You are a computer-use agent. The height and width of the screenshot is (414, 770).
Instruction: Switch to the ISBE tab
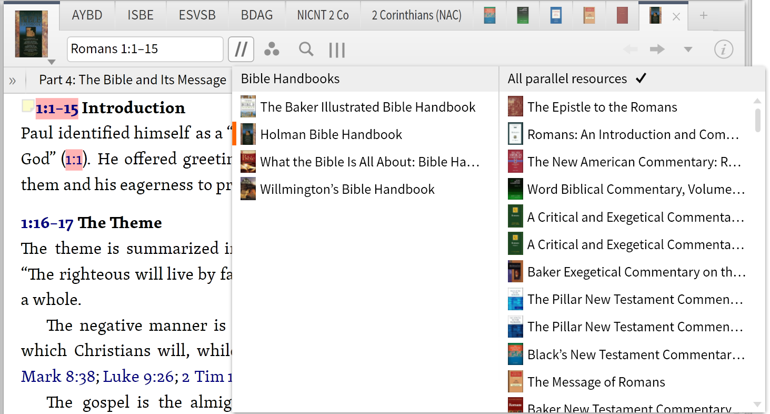tap(141, 15)
